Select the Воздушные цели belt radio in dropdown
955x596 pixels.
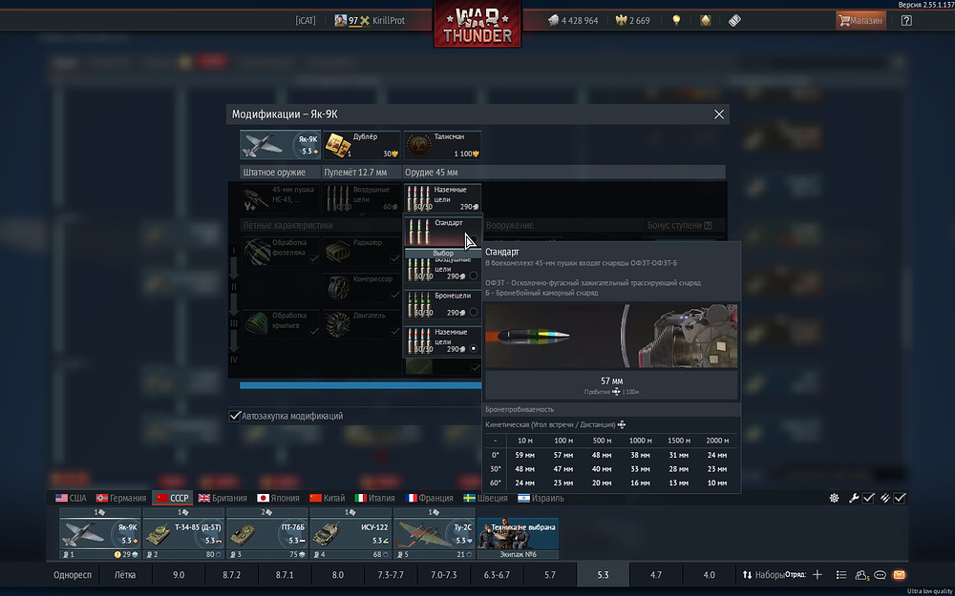[x=474, y=276]
